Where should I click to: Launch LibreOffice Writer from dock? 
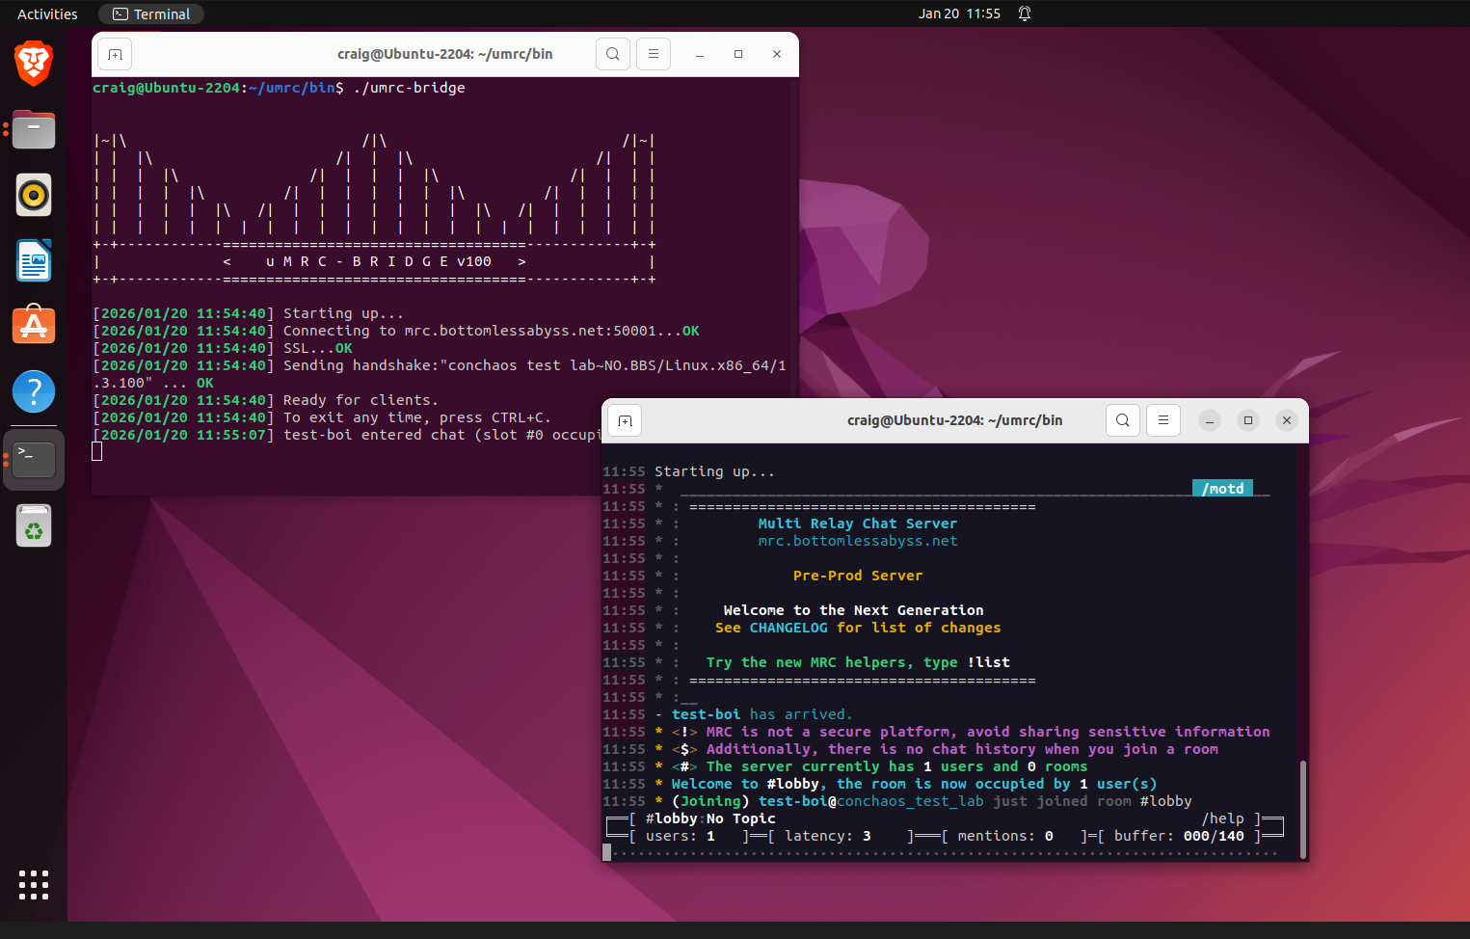[34, 260]
